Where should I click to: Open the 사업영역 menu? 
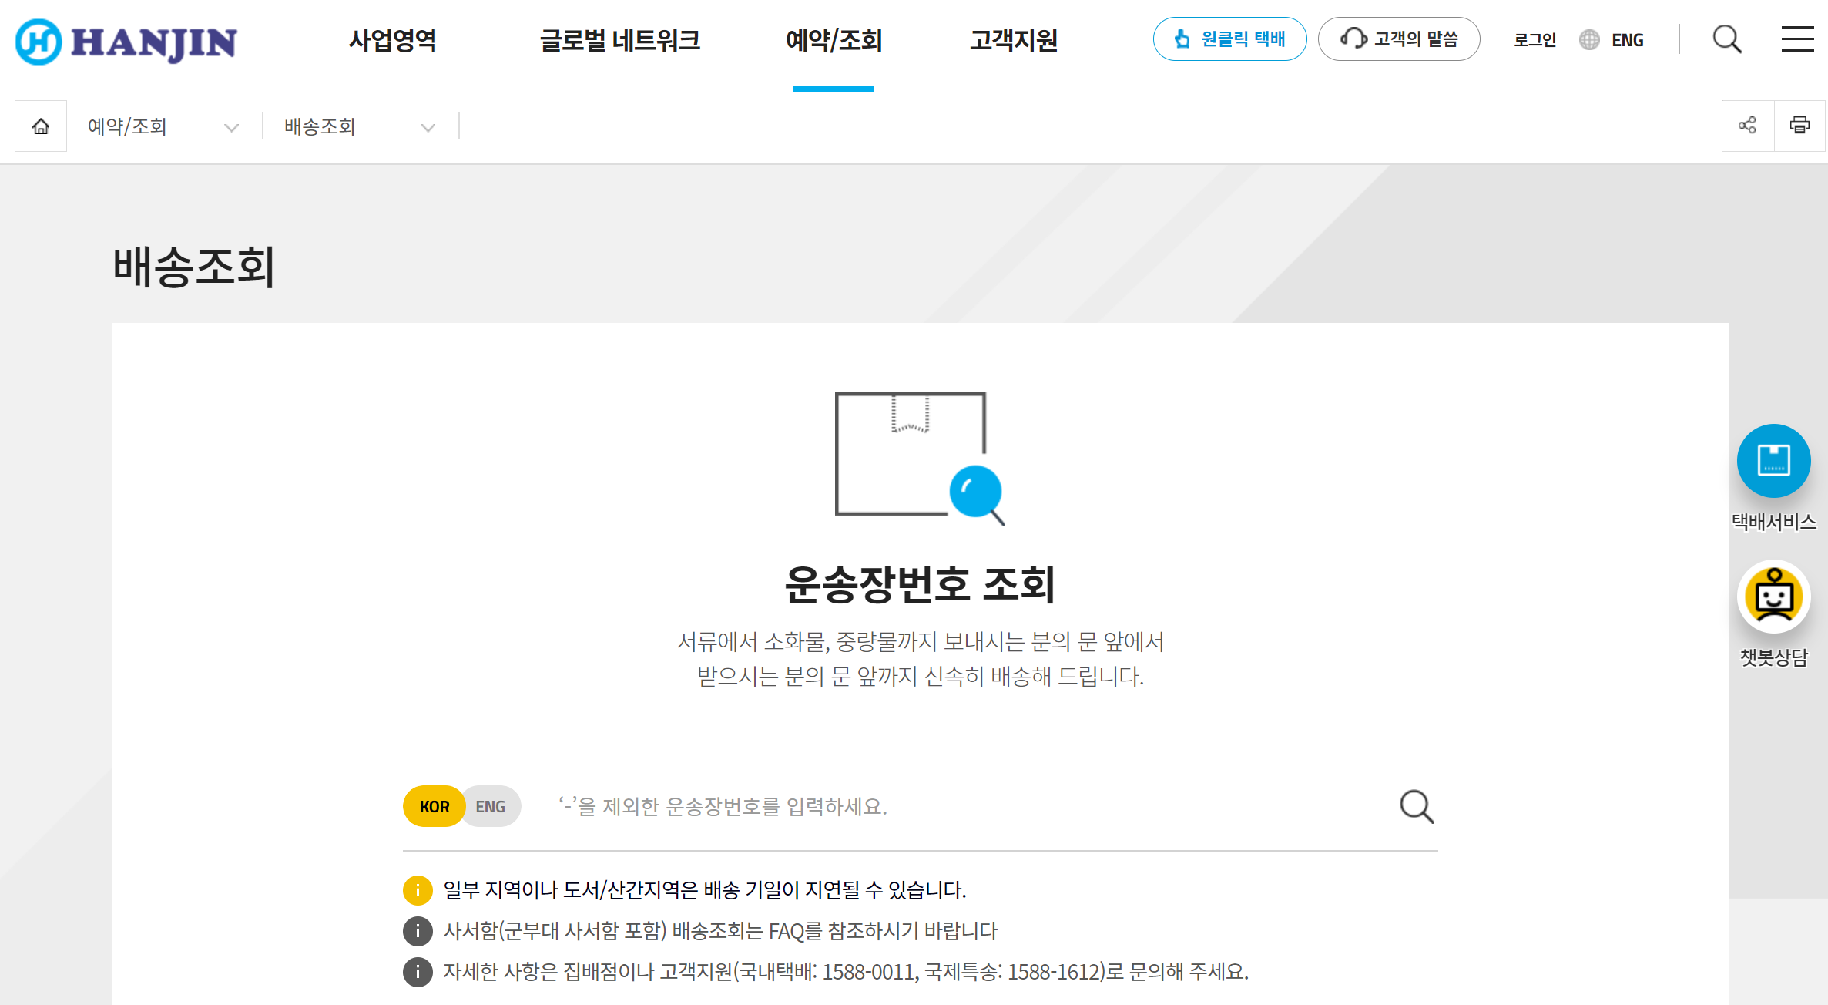393,41
